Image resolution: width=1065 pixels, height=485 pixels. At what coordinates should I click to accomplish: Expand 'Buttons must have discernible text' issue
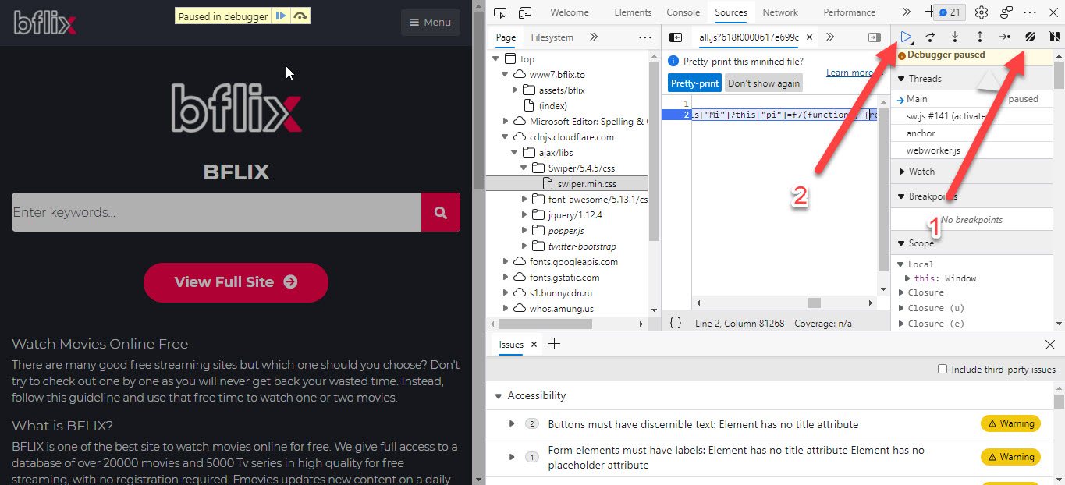[x=512, y=424]
